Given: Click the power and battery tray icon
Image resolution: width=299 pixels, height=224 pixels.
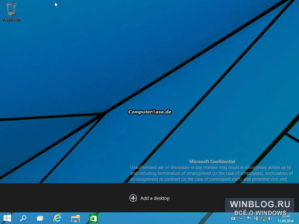Looking at the screenshot, I should click(x=256, y=218).
